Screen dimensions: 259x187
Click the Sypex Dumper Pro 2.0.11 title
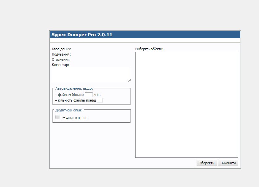pyautogui.click(x=82, y=35)
